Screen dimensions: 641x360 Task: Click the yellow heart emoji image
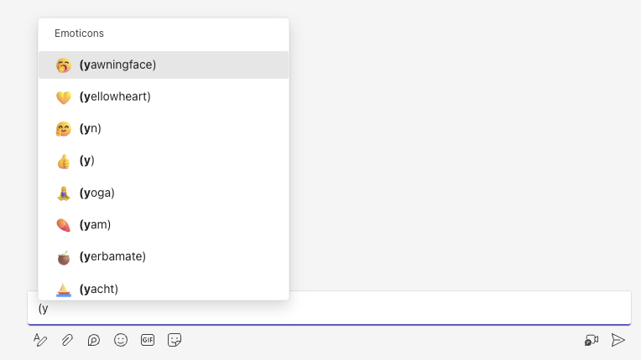[x=63, y=97]
